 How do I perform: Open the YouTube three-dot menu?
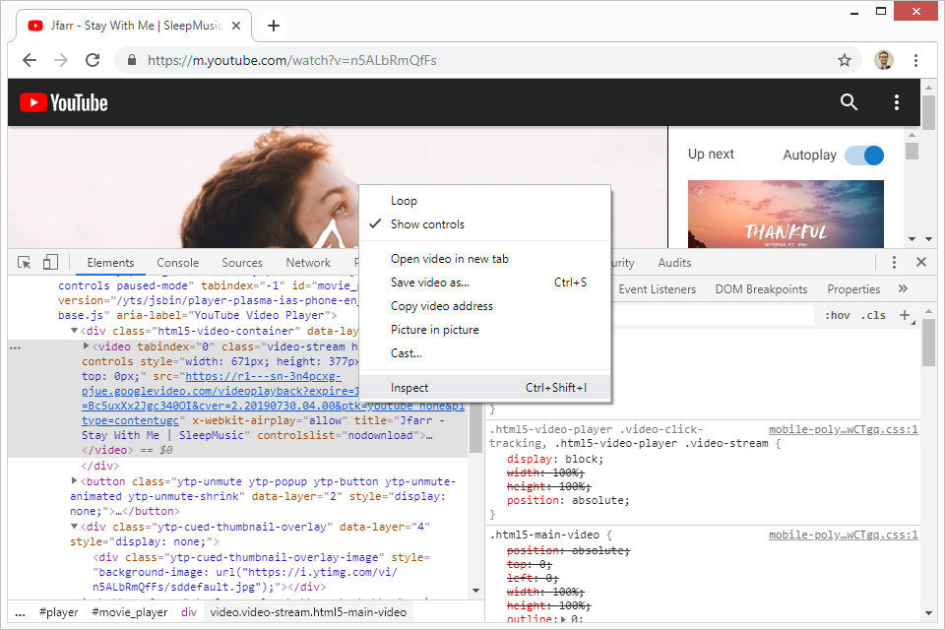896,102
